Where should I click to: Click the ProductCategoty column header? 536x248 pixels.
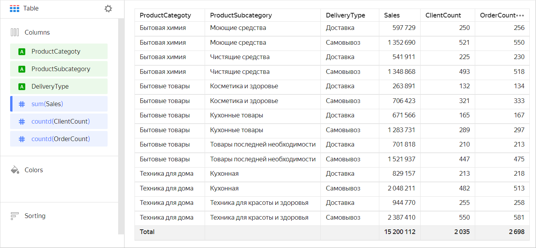point(165,16)
